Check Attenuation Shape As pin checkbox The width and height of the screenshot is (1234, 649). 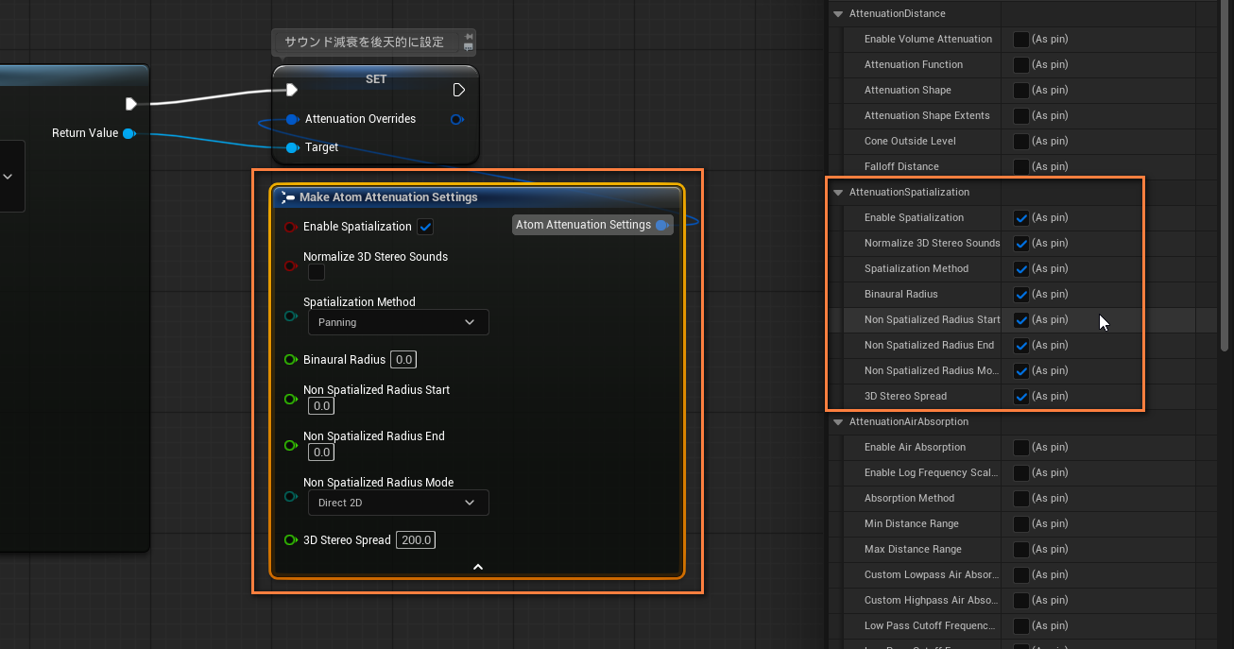(x=1021, y=90)
